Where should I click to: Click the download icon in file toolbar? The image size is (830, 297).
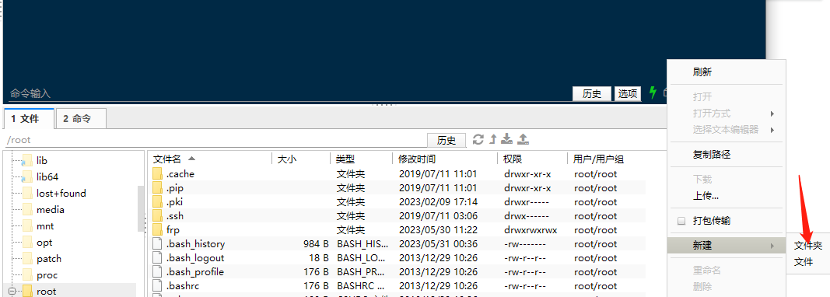507,139
